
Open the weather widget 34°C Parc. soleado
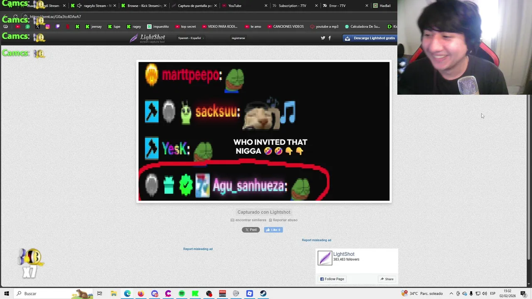[422, 294]
